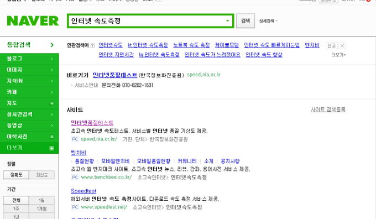Close the related searches with X button

click(342, 45)
